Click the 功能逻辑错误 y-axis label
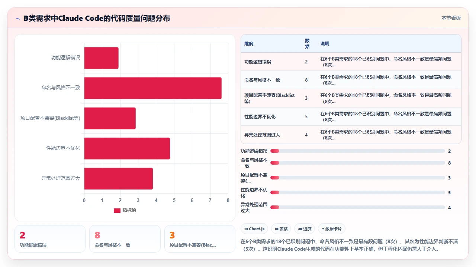 (65, 58)
